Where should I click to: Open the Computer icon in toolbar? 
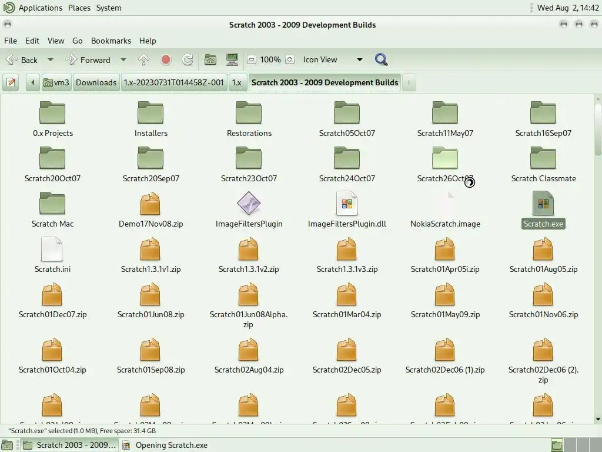[x=232, y=59]
